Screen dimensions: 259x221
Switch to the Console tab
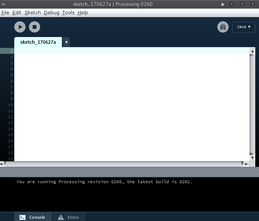[32, 217]
